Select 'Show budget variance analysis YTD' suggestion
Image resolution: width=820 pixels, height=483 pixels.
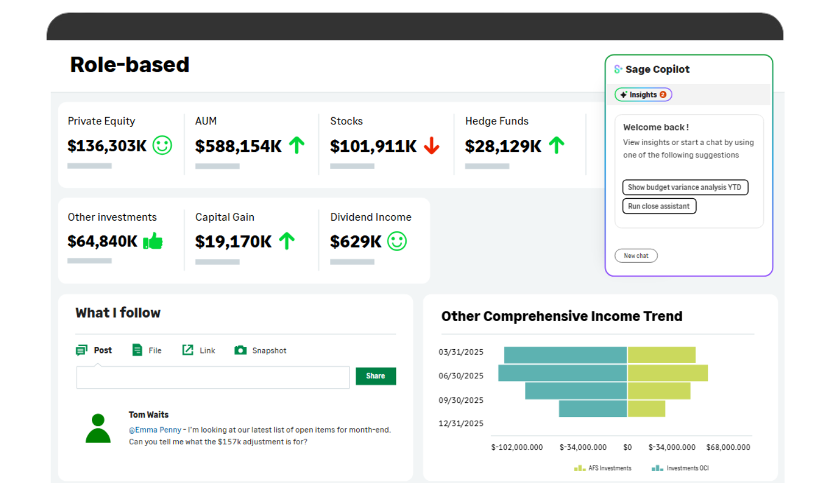click(x=685, y=187)
